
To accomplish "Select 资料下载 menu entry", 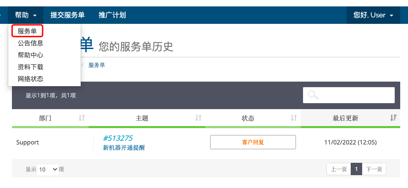I will pyautogui.click(x=31, y=67).
